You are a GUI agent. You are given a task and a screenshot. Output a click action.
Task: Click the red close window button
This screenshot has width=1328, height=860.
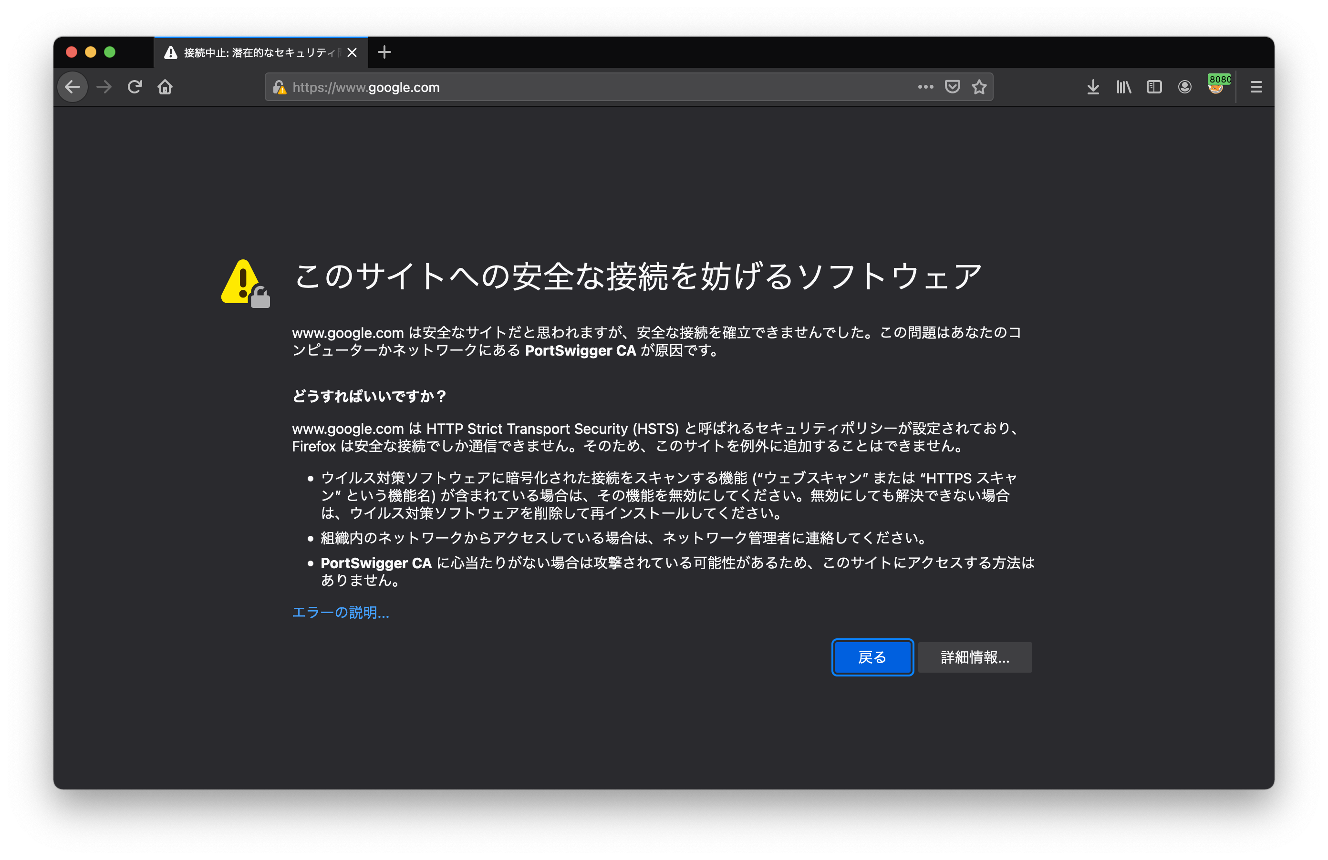click(72, 52)
